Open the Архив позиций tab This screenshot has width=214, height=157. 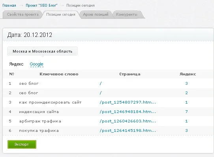[x=96, y=15]
